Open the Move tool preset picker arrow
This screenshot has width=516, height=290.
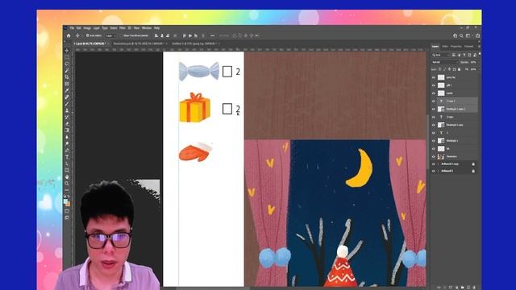(x=82, y=35)
